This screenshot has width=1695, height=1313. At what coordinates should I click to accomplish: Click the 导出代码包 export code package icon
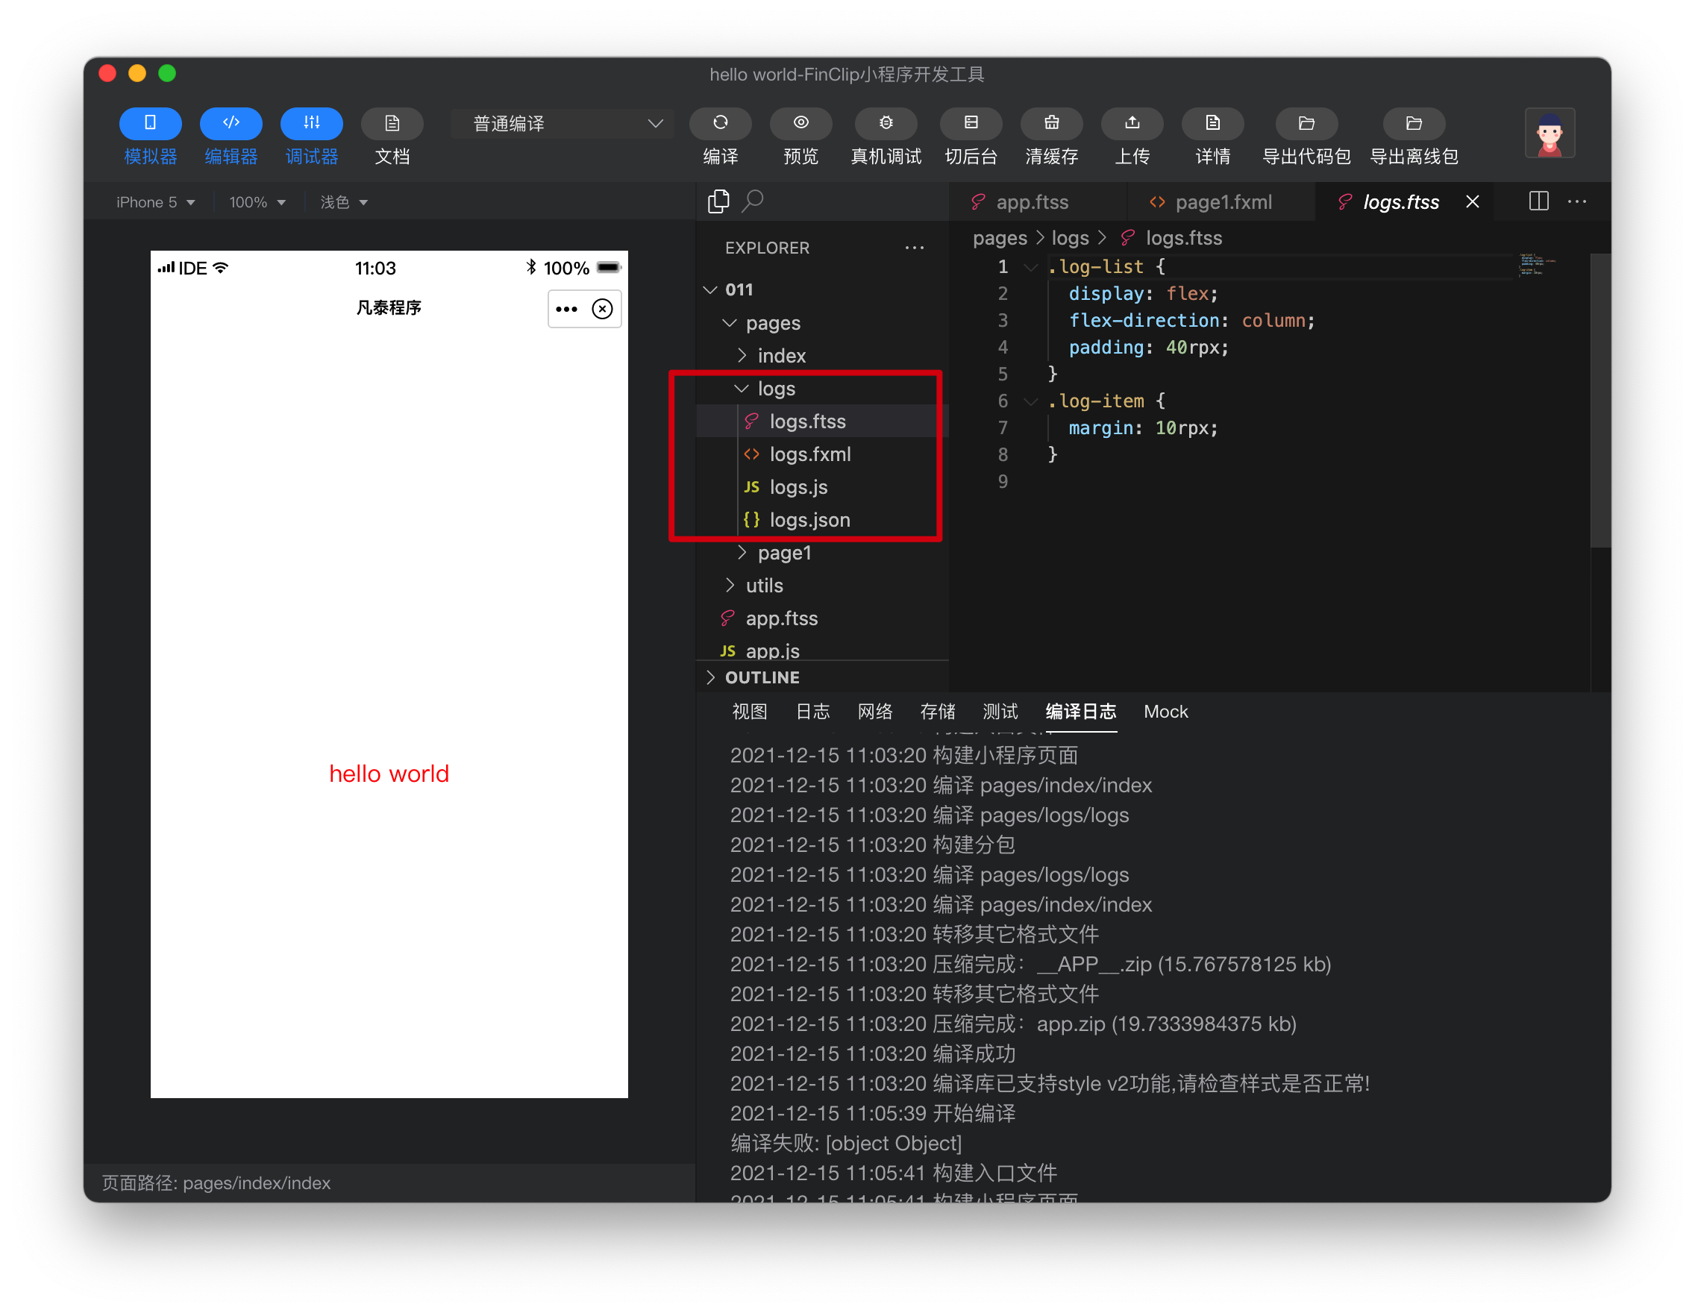pyautogui.click(x=1307, y=122)
